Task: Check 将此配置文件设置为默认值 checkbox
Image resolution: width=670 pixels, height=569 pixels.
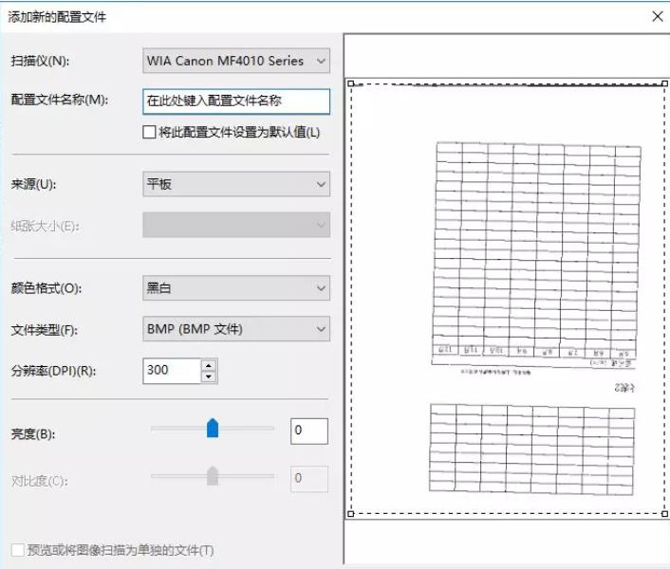Action: click(149, 132)
